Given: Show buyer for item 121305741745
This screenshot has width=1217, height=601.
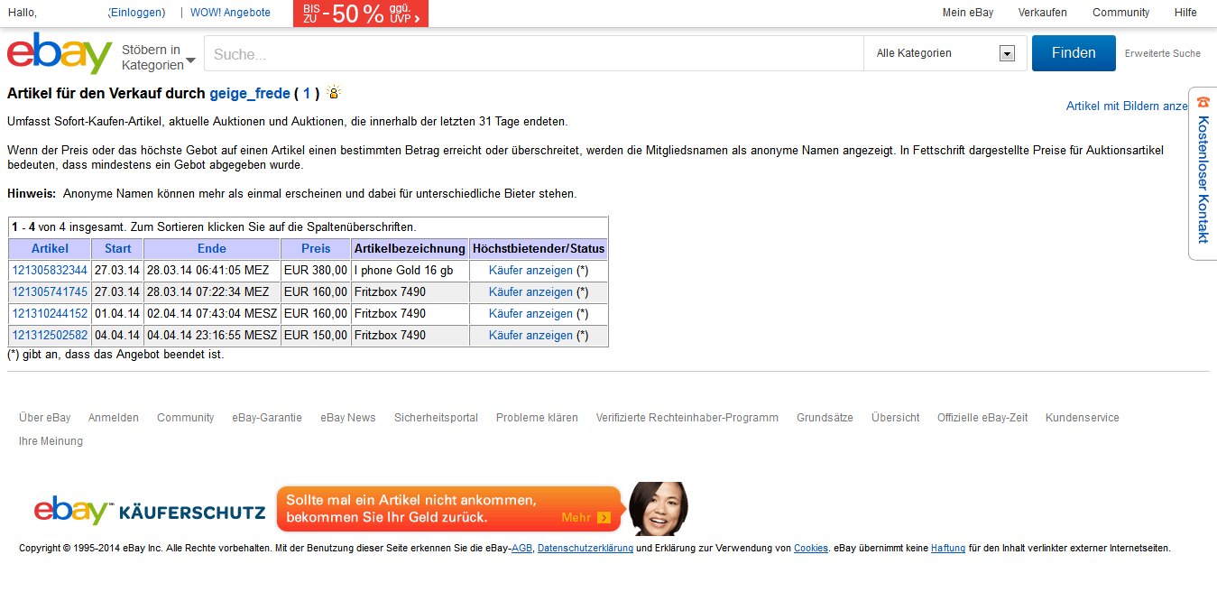Looking at the screenshot, I should click(x=530, y=291).
